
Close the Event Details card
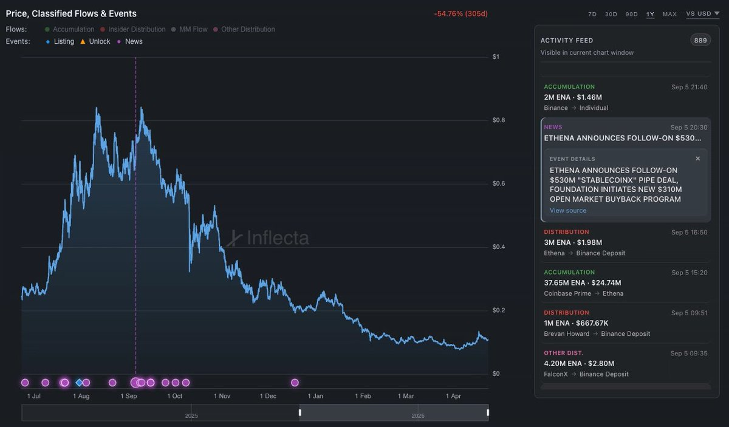coord(697,159)
